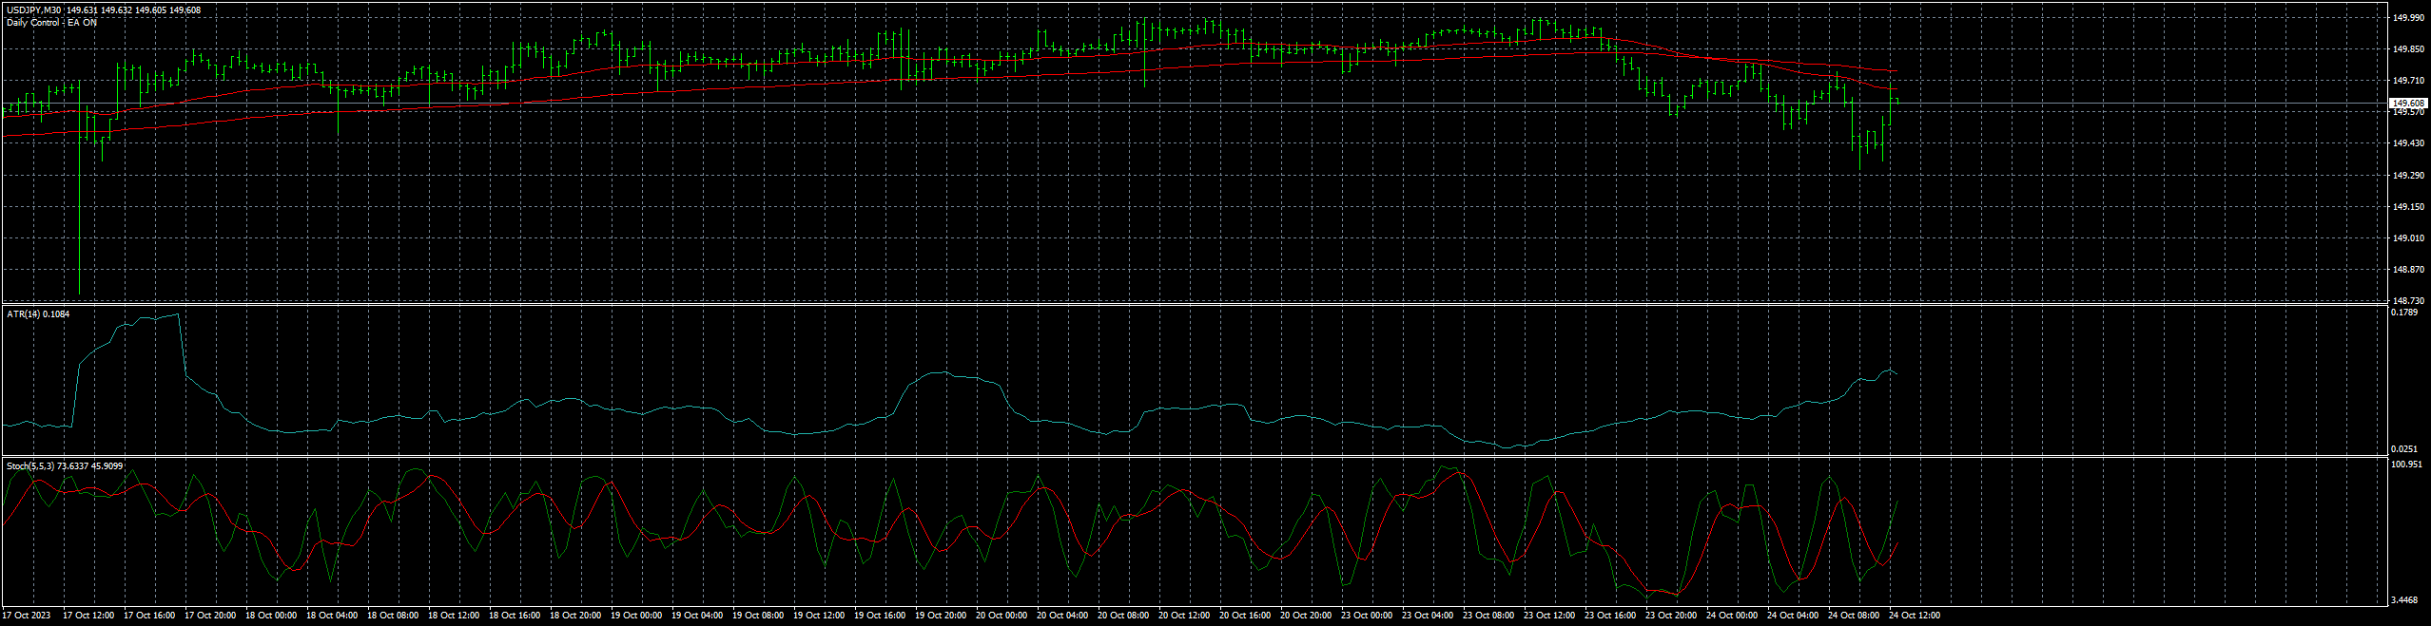Screen dimensions: 2431x626
Task: Click the ATR scale minimum 0.0251
Action: point(2405,449)
